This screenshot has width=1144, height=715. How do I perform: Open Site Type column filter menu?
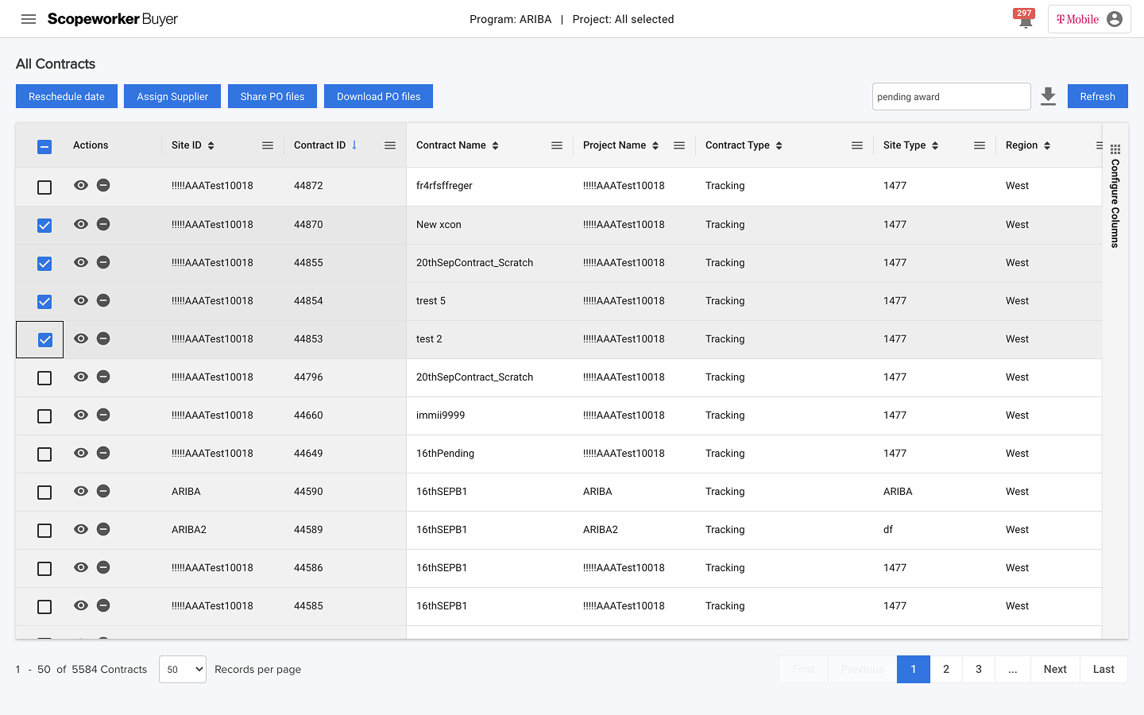(x=980, y=145)
